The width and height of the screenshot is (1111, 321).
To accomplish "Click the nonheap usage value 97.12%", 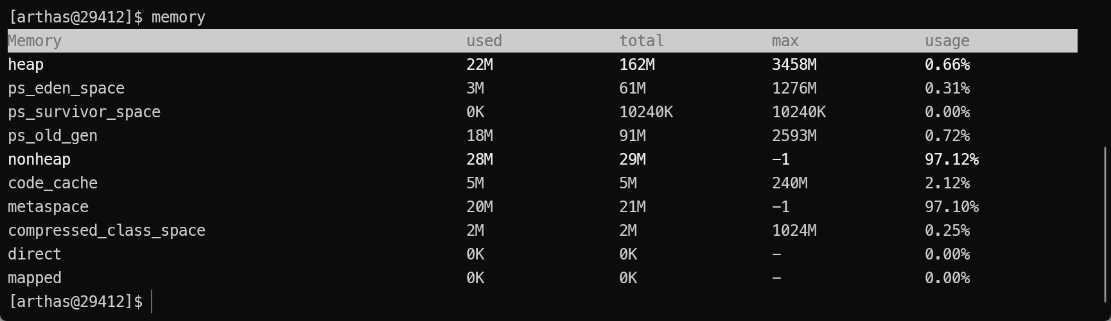I will pos(951,160).
